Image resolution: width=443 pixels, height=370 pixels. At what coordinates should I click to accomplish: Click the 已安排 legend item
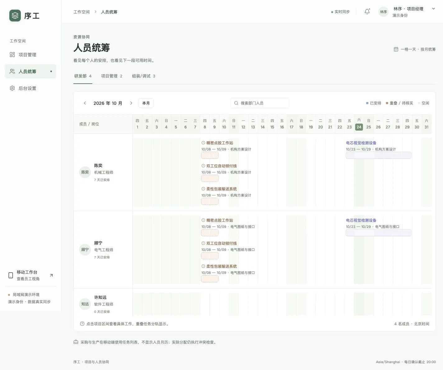point(374,103)
